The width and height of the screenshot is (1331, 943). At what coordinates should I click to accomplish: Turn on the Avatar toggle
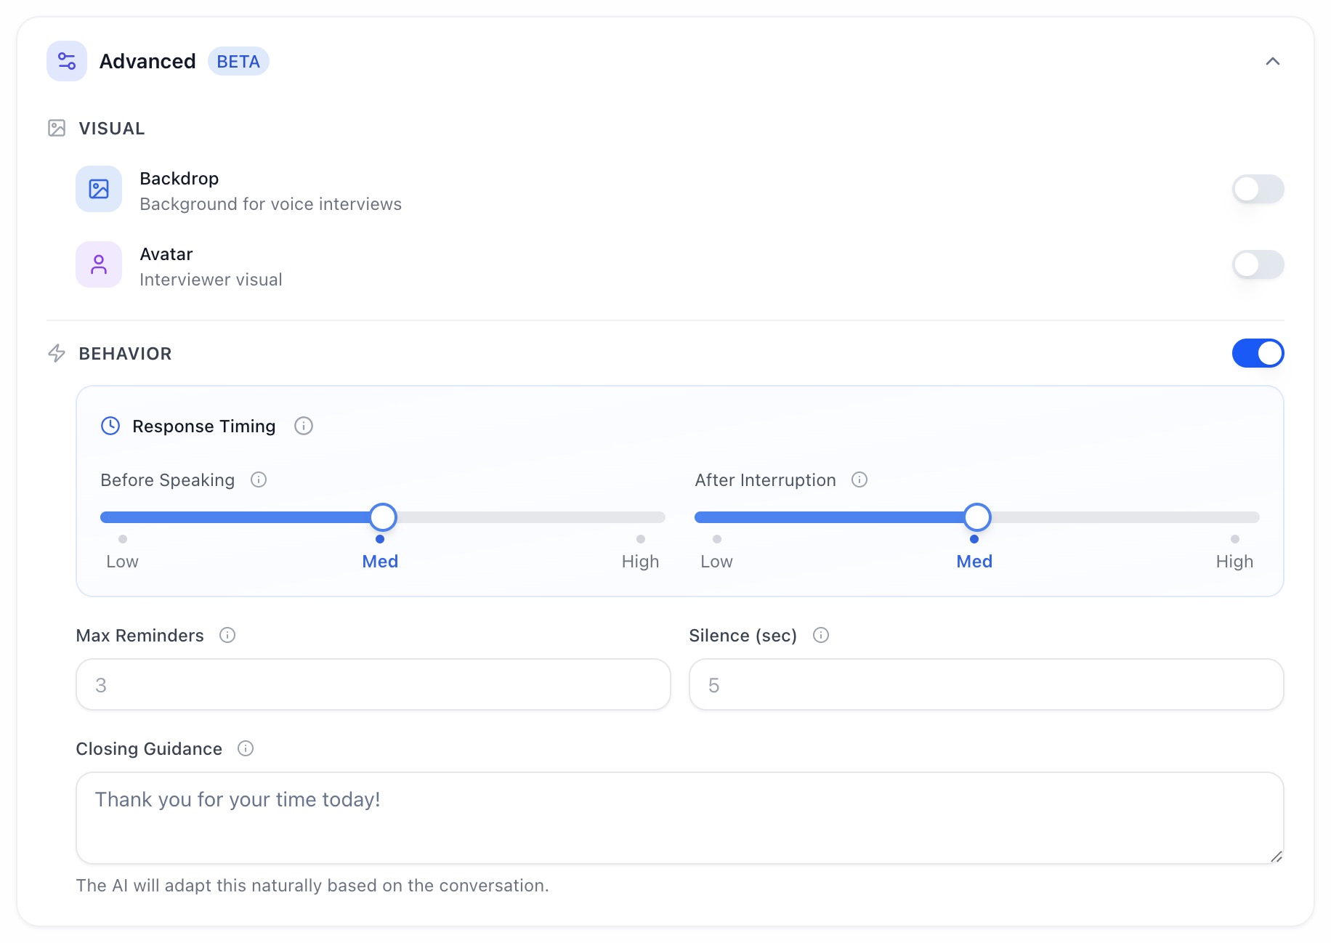(x=1258, y=264)
